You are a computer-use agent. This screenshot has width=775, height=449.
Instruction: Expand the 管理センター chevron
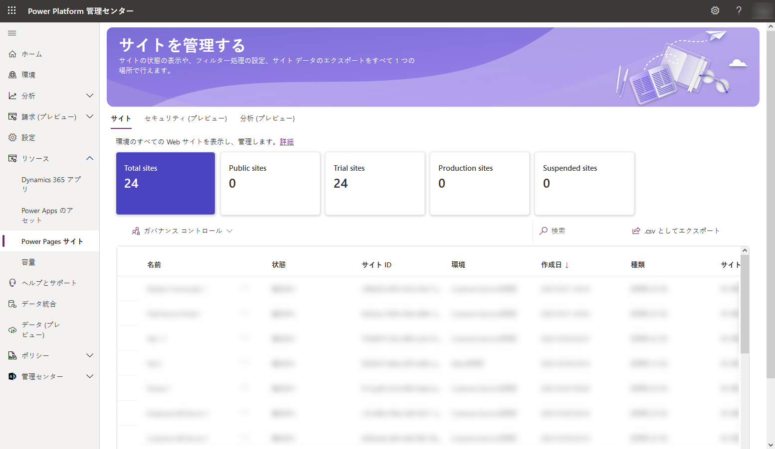coord(90,376)
